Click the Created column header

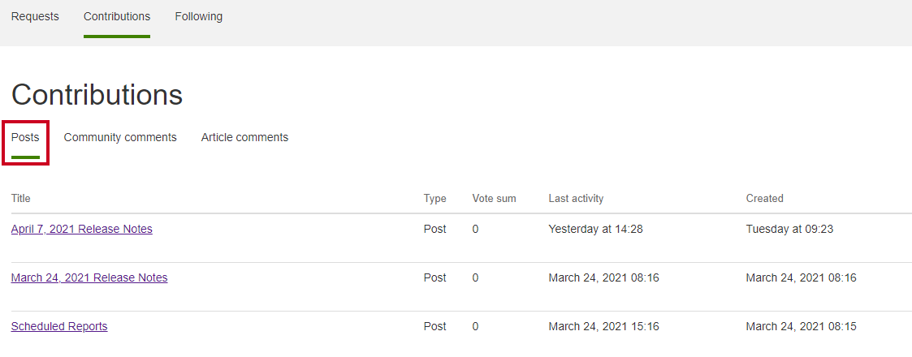765,198
